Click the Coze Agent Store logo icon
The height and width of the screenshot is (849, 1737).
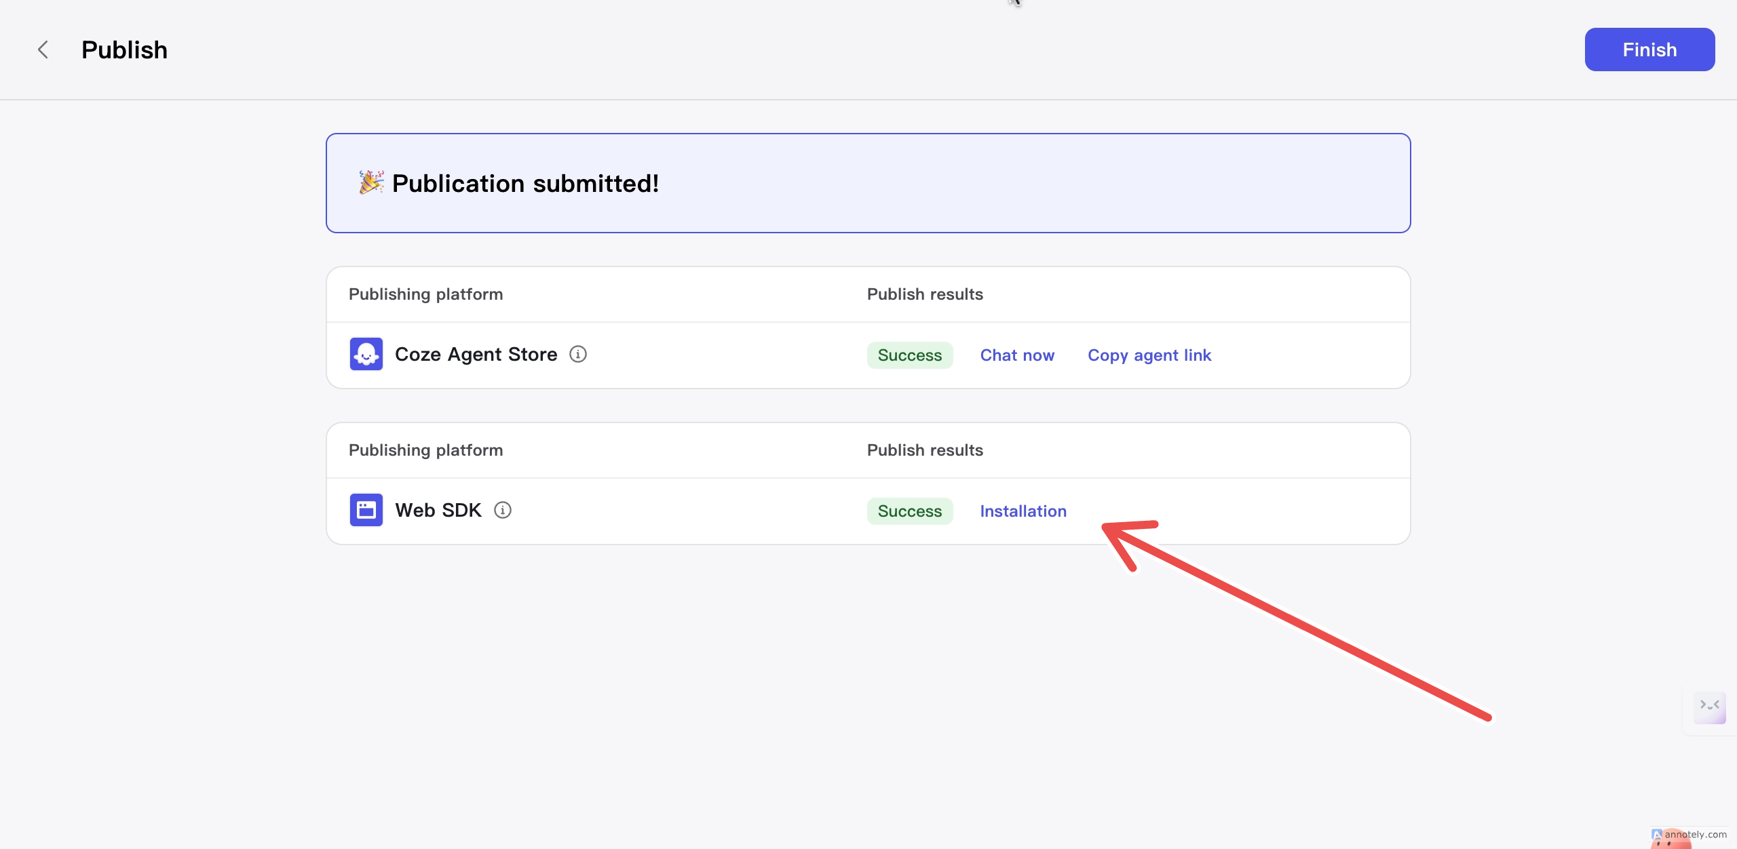(366, 354)
